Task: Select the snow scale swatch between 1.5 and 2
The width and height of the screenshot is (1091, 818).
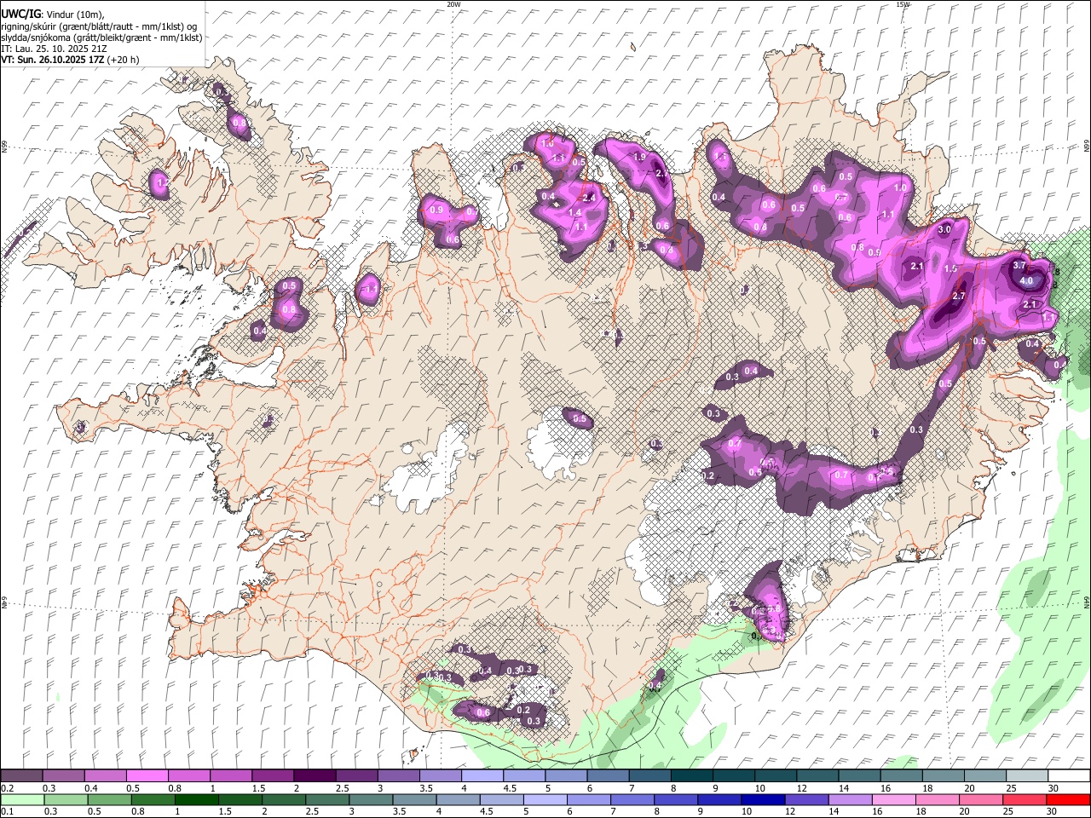Action: (x=272, y=776)
